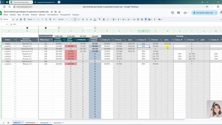Click the font size input field

75,19
